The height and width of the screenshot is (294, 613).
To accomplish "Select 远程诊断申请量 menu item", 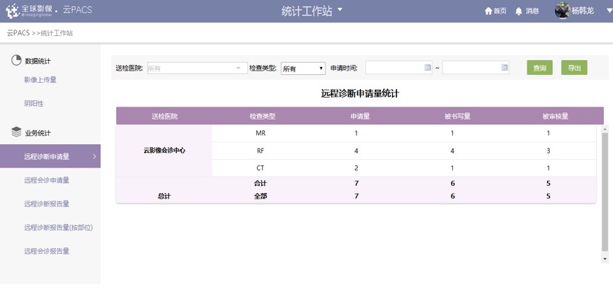I will point(50,156).
